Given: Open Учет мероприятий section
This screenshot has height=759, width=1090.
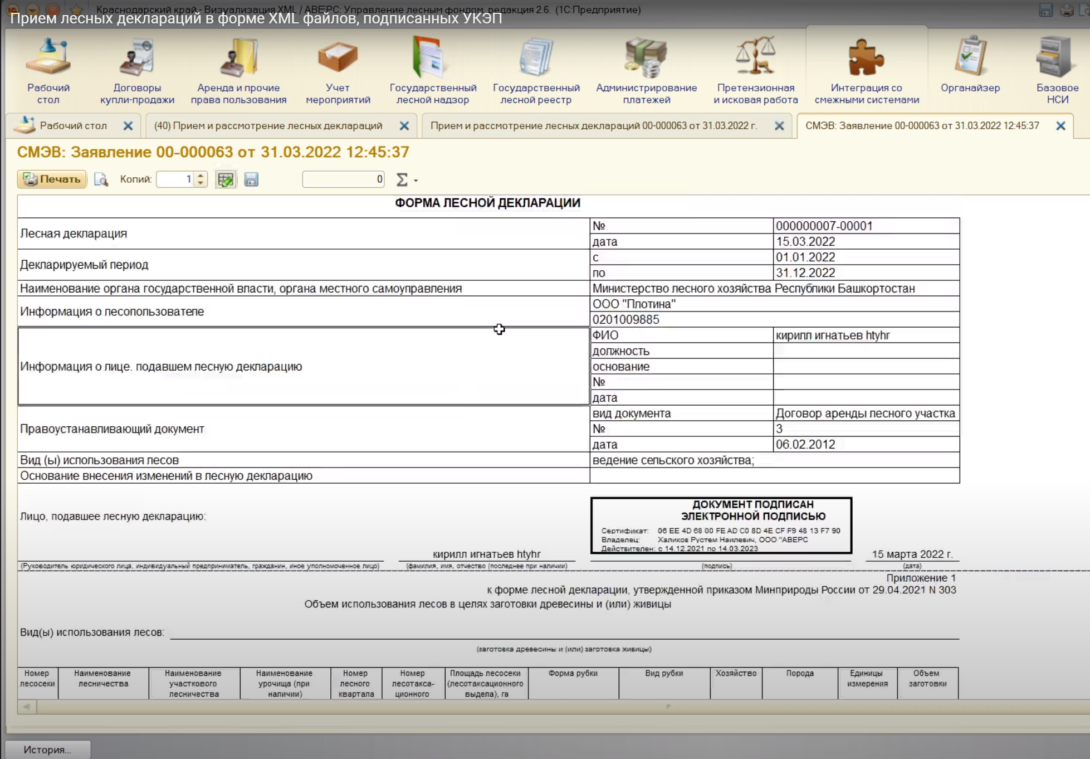Looking at the screenshot, I should (338, 70).
